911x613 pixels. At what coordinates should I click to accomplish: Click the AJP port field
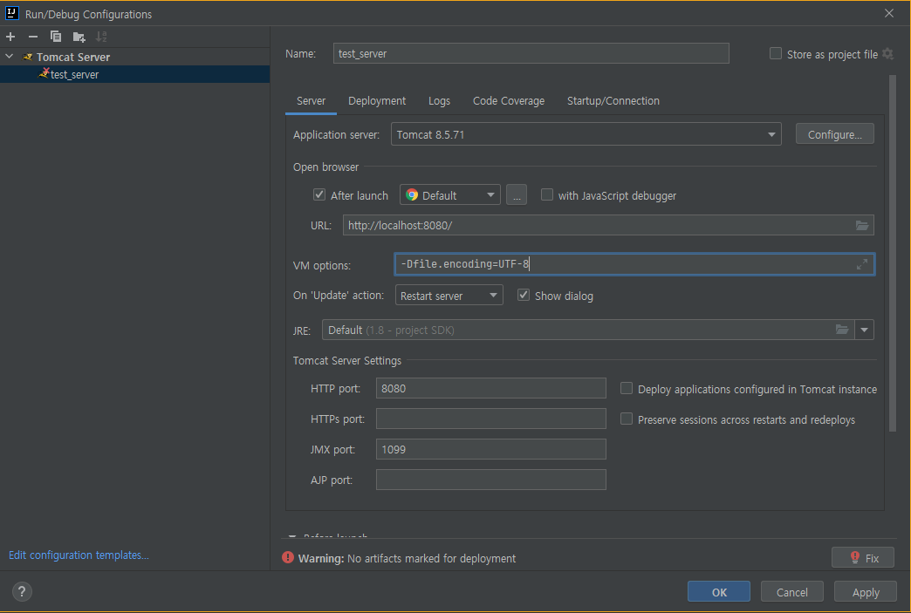pyautogui.click(x=491, y=480)
